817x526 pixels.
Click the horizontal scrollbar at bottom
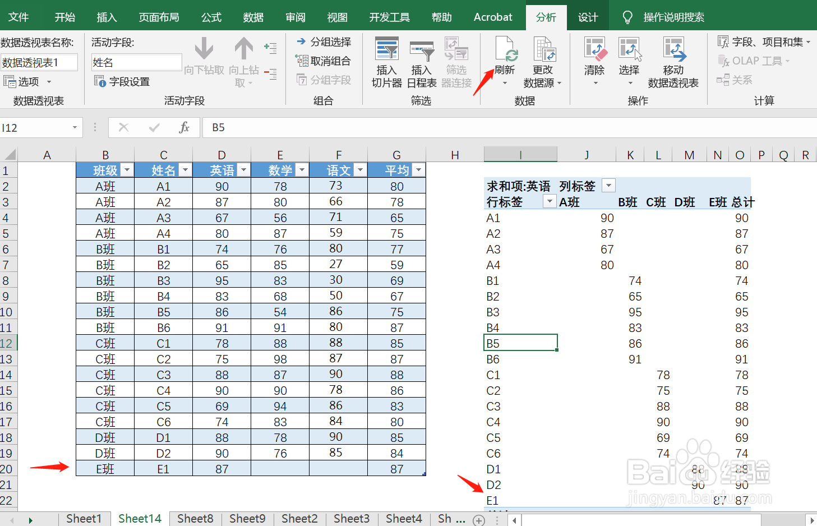pos(645,519)
